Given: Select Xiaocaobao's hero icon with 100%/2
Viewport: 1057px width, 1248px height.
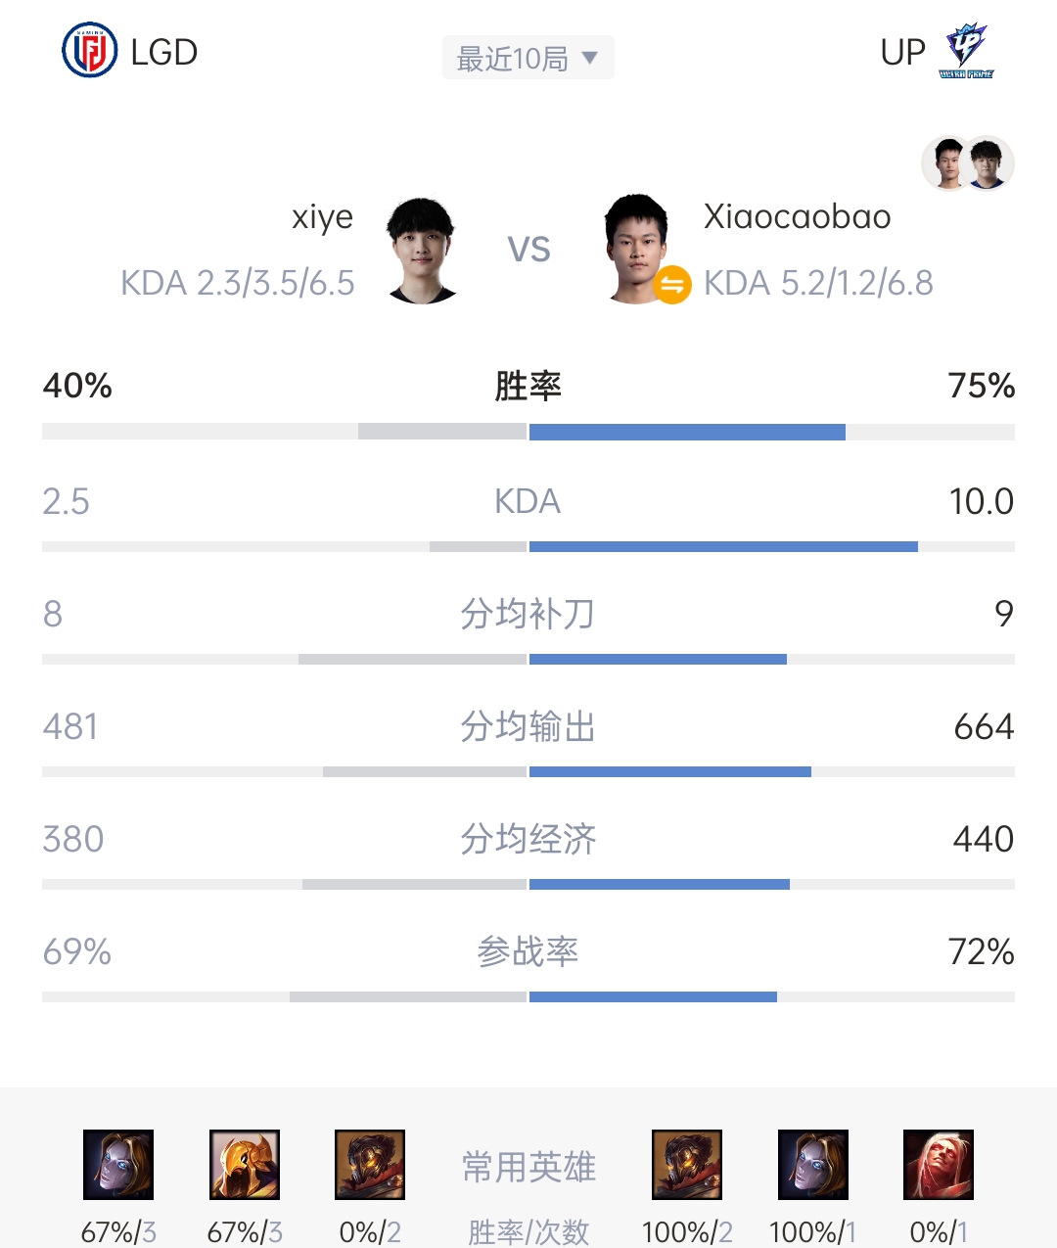Looking at the screenshot, I should point(687,1165).
